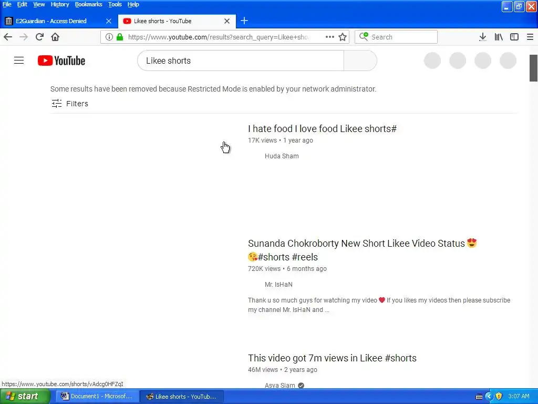Focus the YouTube 'Likee shorts' search field
This screenshot has height=404, width=538.
241,60
